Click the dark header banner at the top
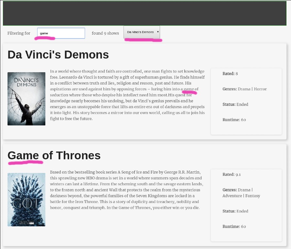Screen dimensions: 291x249 coord(145,13)
